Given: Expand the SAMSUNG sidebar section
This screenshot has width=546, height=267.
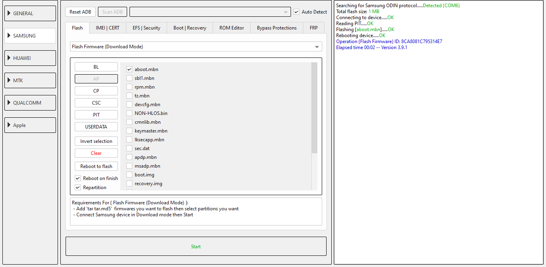Looking at the screenshot, I should [x=30, y=36].
